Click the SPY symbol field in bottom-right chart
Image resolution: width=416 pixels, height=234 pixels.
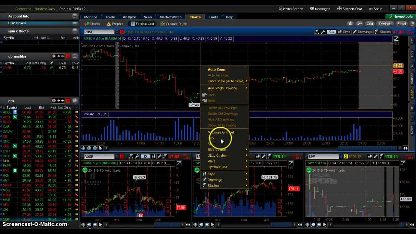pos(323,157)
